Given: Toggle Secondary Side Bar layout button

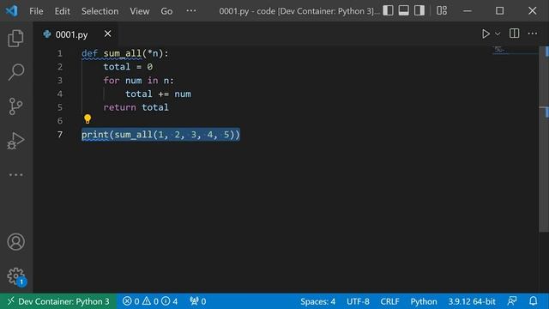Looking at the screenshot, I should (x=419, y=10).
